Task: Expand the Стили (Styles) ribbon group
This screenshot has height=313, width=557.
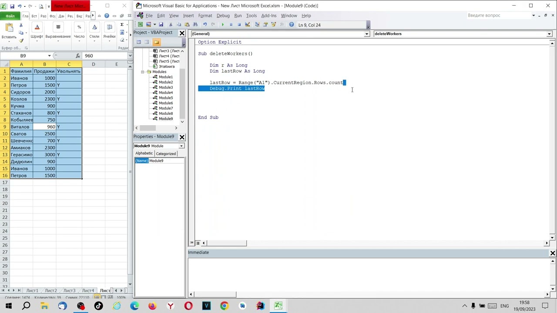Action: point(94,31)
